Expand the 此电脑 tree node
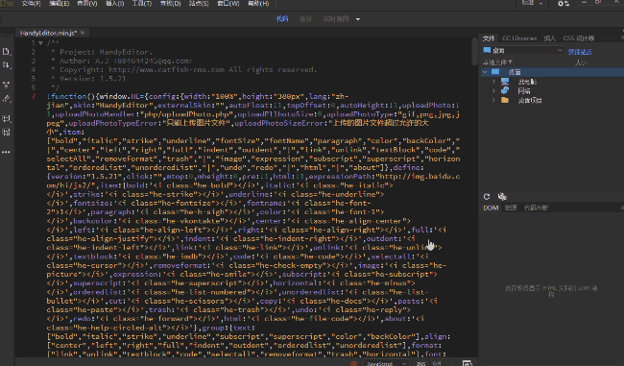The height and width of the screenshot is (366, 624). [493, 82]
